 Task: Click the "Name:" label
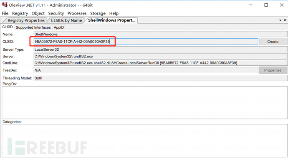pos(8,35)
